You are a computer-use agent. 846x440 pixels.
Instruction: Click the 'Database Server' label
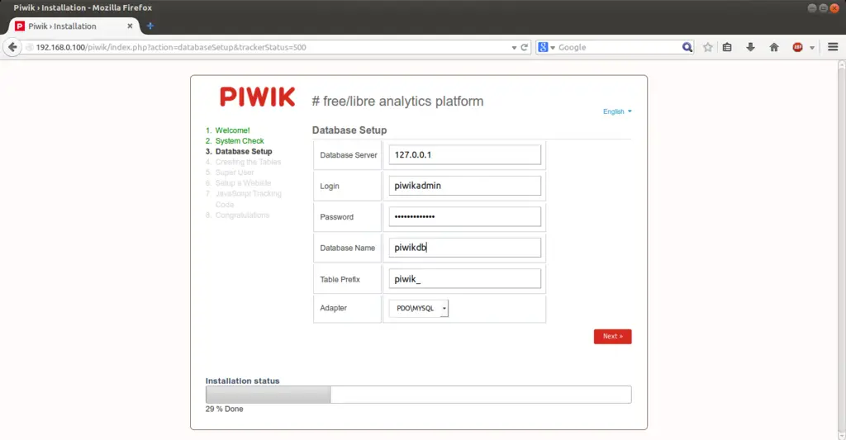click(349, 155)
